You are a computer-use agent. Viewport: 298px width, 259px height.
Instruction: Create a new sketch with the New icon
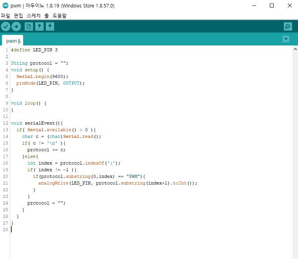[29, 26]
